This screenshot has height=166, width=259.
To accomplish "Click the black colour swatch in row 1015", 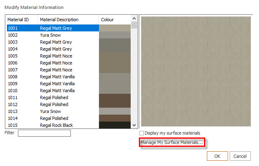I will pos(115,125).
